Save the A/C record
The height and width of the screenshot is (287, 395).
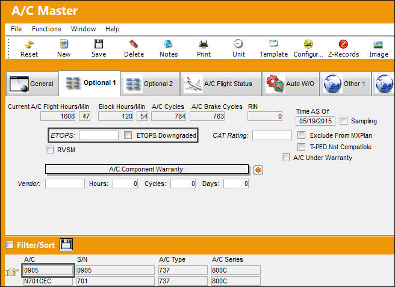[x=99, y=49]
